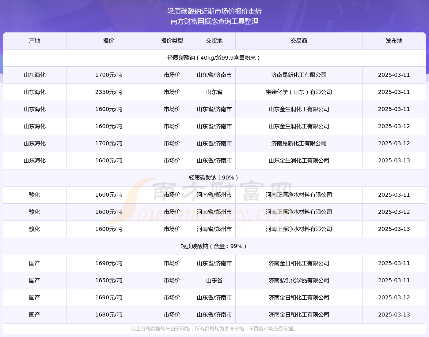Click 山东省 delivery cell in the 宝臻化学 row
429x337 pixels.
[214, 92]
